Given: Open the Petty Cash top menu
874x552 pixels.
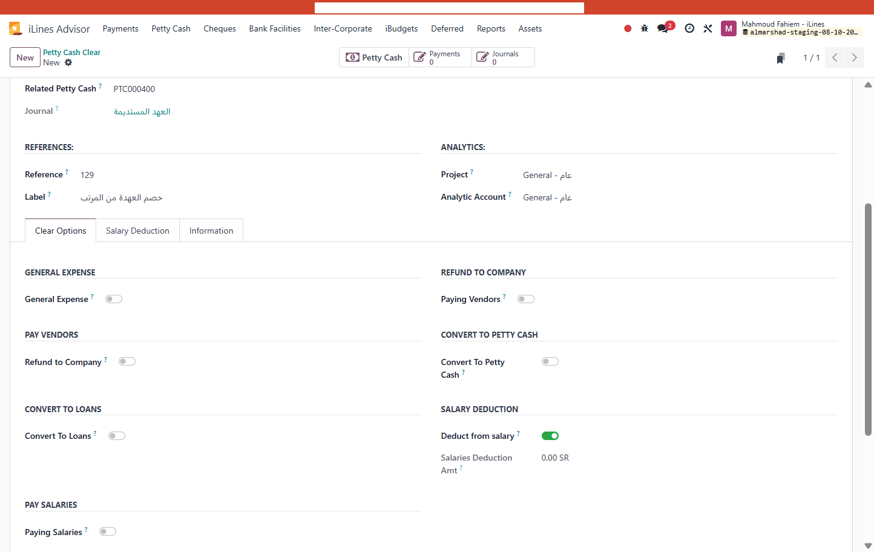Looking at the screenshot, I should click(171, 28).
